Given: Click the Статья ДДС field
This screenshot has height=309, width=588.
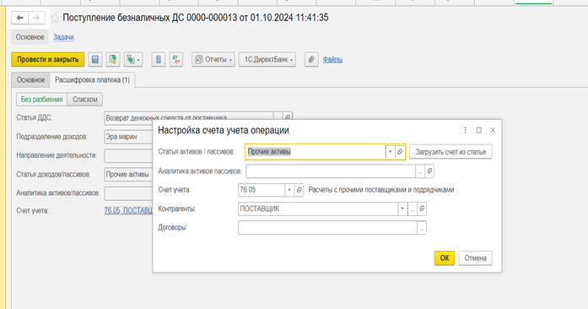Looking at the screenshot, I should pyautogui.click(x=189, y=117).
